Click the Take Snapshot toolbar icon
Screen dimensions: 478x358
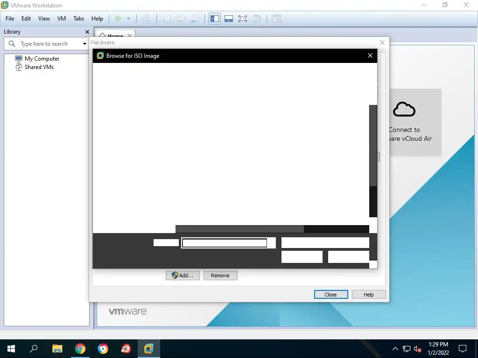coord(167,19)
